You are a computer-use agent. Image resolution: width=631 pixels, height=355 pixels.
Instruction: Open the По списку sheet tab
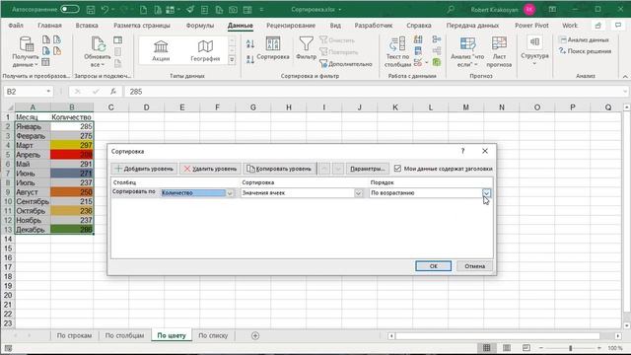[213, 335]
